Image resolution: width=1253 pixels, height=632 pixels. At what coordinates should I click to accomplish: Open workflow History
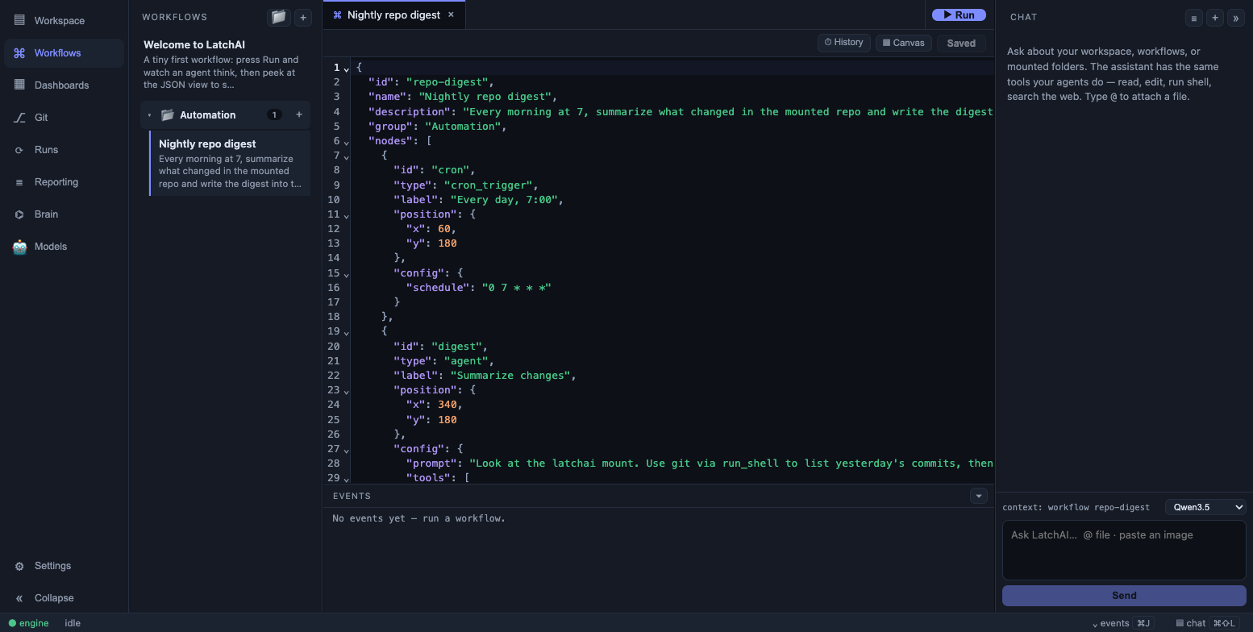pos(843,43)
